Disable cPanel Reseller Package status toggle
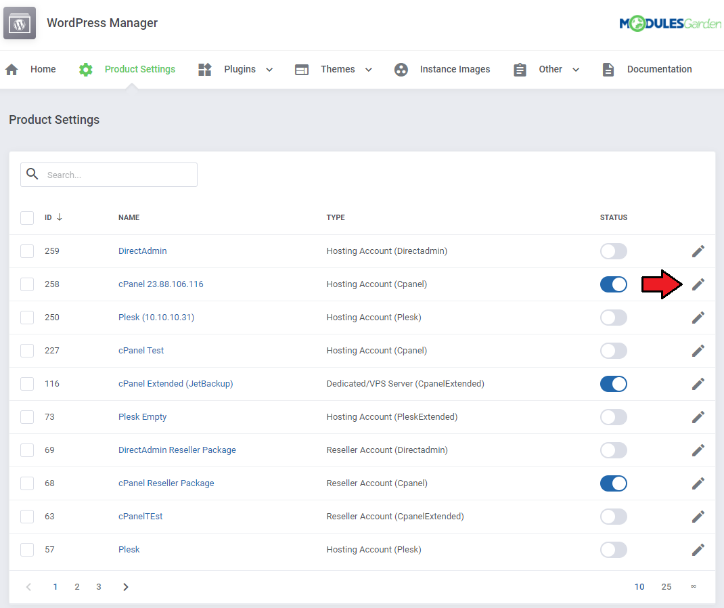 pos(613,483)
